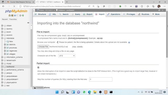The width and height of the screenshot is (168, 95).
Task: Switch to Course Mata Pelajaran browser tab
Action: 20,2
